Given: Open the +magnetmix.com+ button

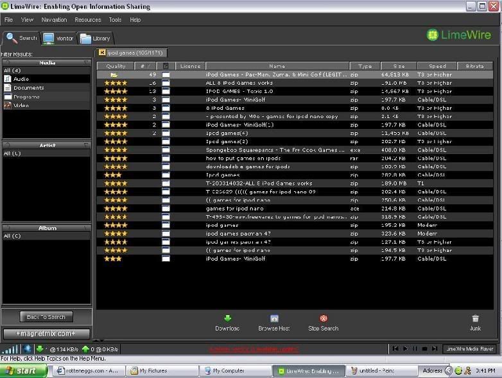Looking at the screenshot, I should [46, 334].
